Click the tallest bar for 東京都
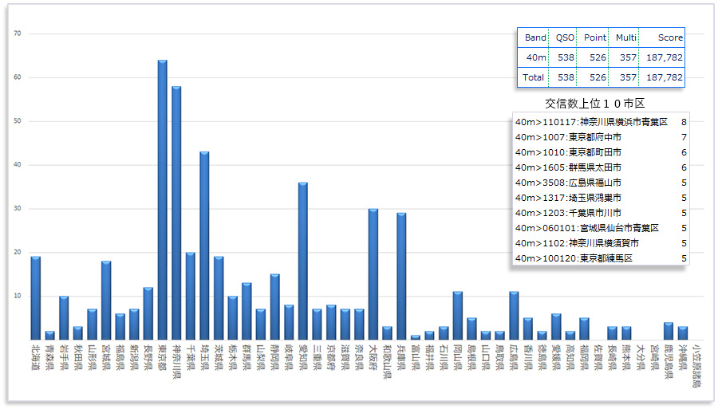Viewport: 718px width, 409px height. pyautogui.click(x=162, y=199)
